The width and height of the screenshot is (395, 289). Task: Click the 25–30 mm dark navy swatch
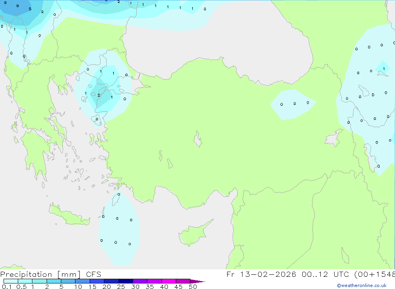[x=126, y=281]
